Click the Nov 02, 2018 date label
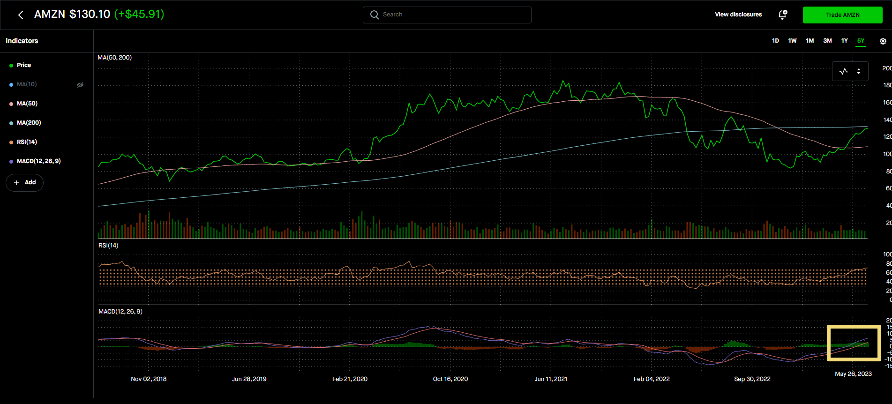The width and height of the screenshot is (892, 404). tap(149, 379)
